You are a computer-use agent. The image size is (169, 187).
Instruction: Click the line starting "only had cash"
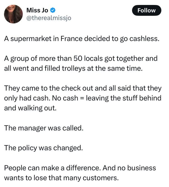coord(83,98)
